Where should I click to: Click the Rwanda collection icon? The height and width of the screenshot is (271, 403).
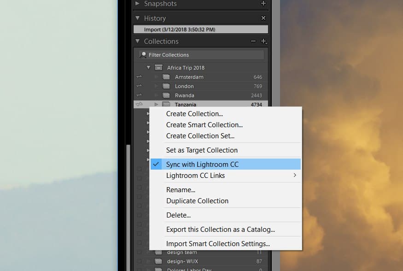[x=166, y=95]
